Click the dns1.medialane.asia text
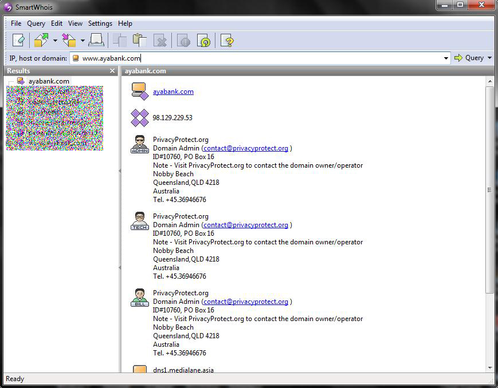The image size is (498, 388). [x=183, y=370]
